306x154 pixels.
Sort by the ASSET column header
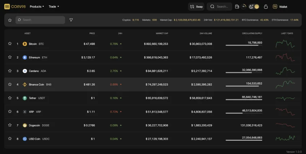point(27,34)
